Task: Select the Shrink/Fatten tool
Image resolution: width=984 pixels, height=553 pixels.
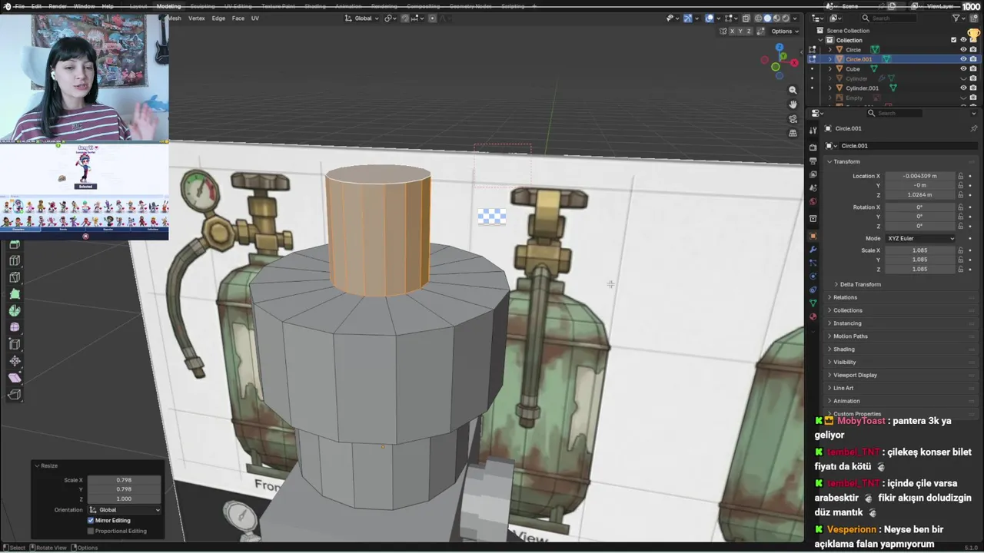Action: (15, 361)
